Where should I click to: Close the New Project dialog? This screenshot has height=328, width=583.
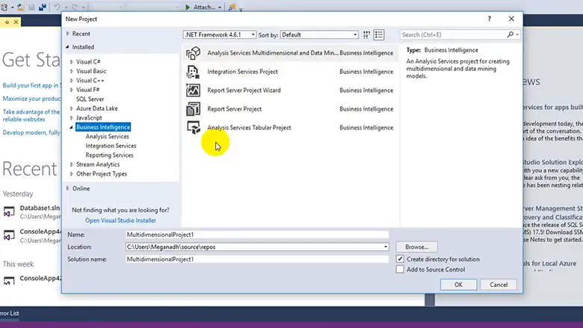click(511, 19)
